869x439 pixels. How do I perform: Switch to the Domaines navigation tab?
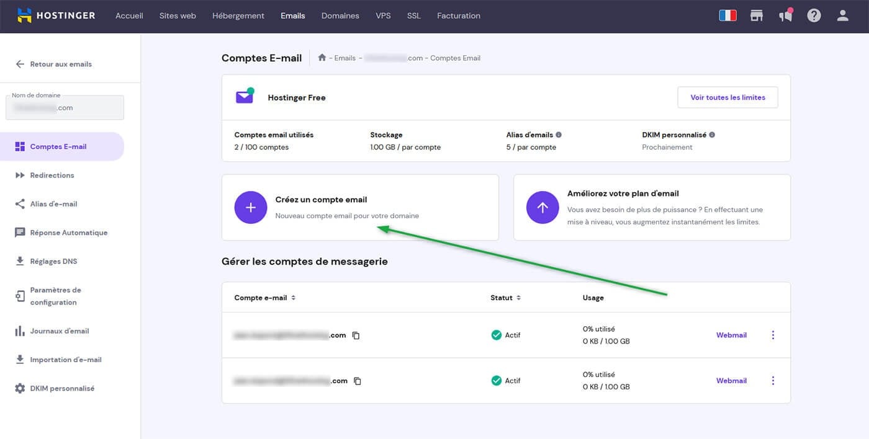(340, 16)
